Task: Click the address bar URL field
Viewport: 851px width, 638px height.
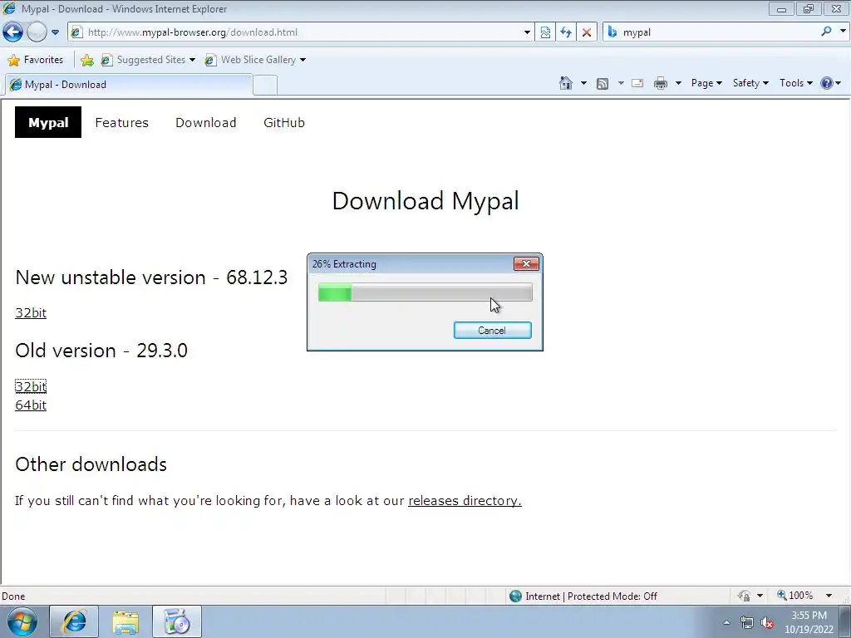Action: point(300,32)
